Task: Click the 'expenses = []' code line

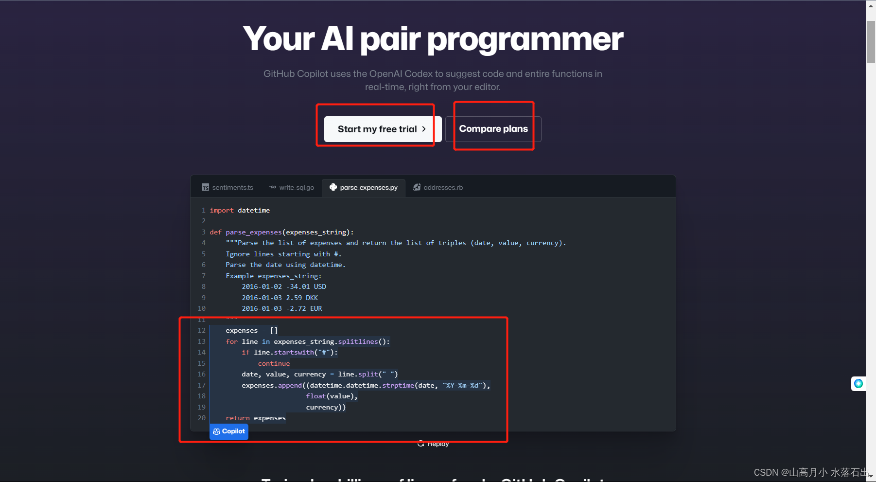Action: [x=252, y=330]
